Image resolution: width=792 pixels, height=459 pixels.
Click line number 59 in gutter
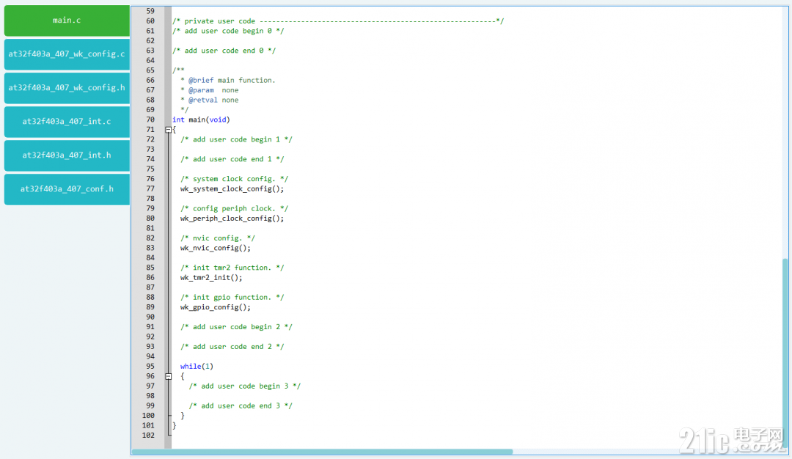(150, 11)
